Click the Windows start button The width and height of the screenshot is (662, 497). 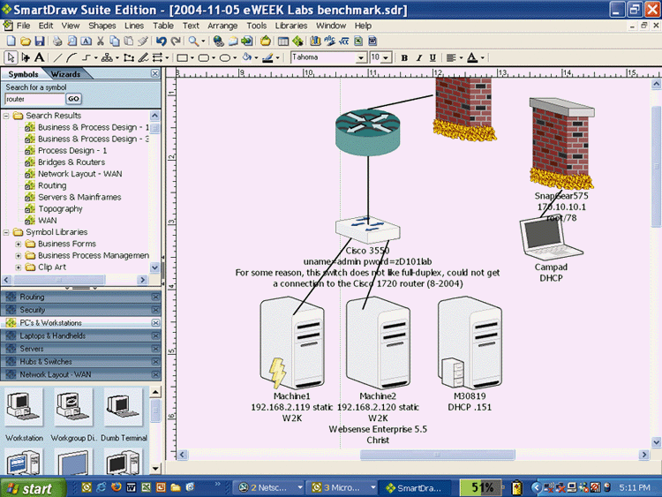pos(29,487)
